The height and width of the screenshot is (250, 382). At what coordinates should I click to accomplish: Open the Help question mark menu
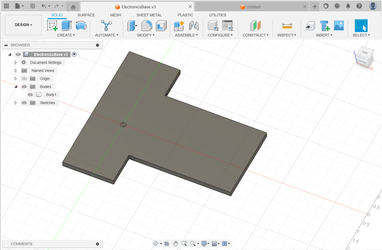tap(359, 6)
